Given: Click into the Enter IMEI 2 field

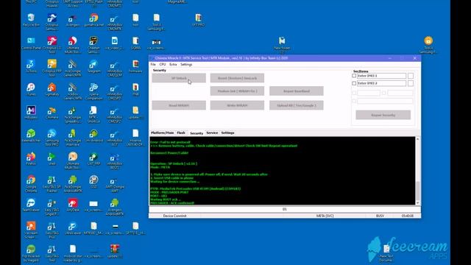Looking at the screenshot, I should 381,83.
